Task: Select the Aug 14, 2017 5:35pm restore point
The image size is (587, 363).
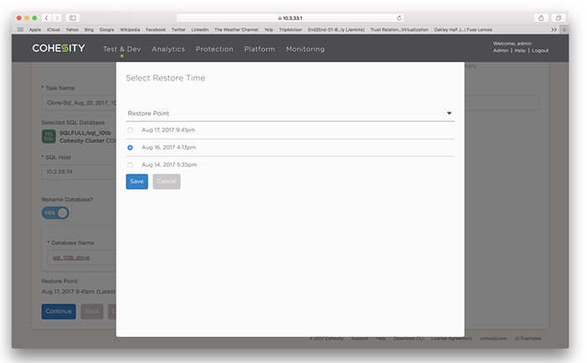Action: [x=129, y=164]
